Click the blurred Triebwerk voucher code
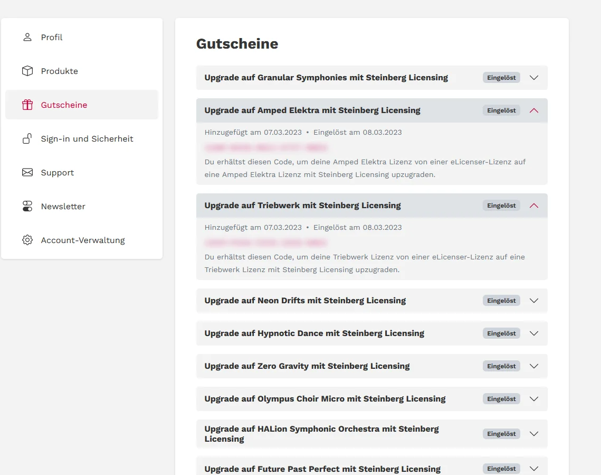This screenshot has height=475, width=601. (265, 243)
